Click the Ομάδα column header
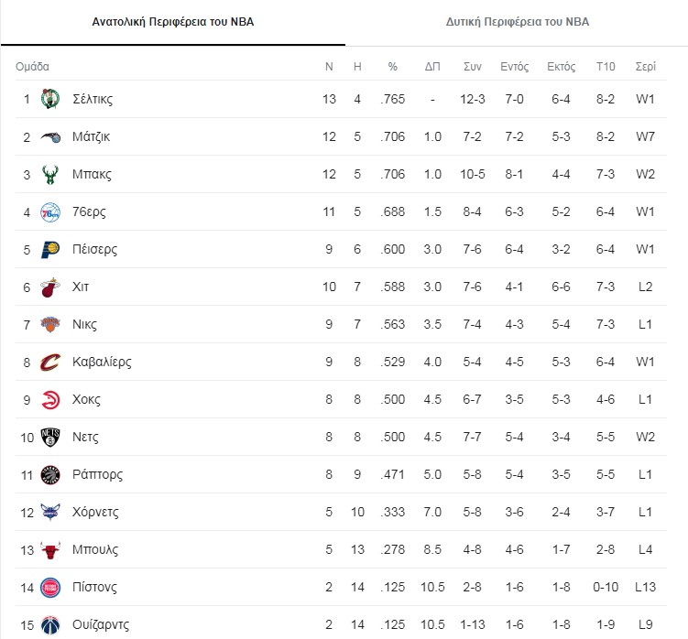The image size is (688, 639). point(33,67)
